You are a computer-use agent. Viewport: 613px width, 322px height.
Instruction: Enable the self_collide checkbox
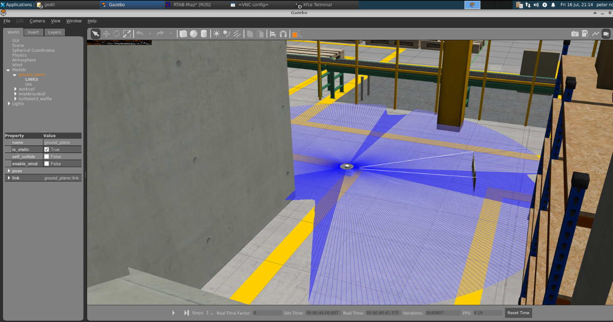[x=46, y=156]
